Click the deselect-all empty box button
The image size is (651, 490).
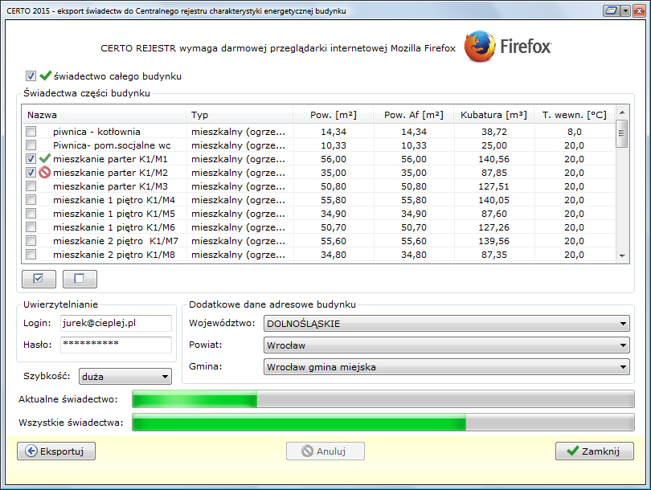[x=80, y=279]
